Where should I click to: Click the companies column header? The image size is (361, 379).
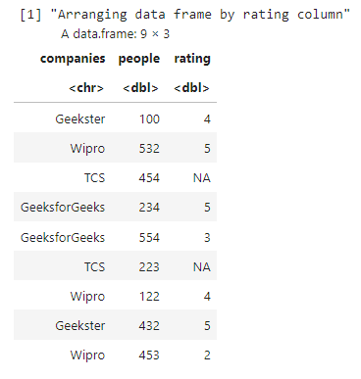[73, 59]
